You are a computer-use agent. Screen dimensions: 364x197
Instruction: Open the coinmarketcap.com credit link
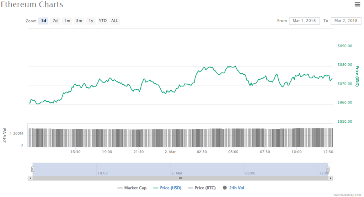(x=348, y=195)
